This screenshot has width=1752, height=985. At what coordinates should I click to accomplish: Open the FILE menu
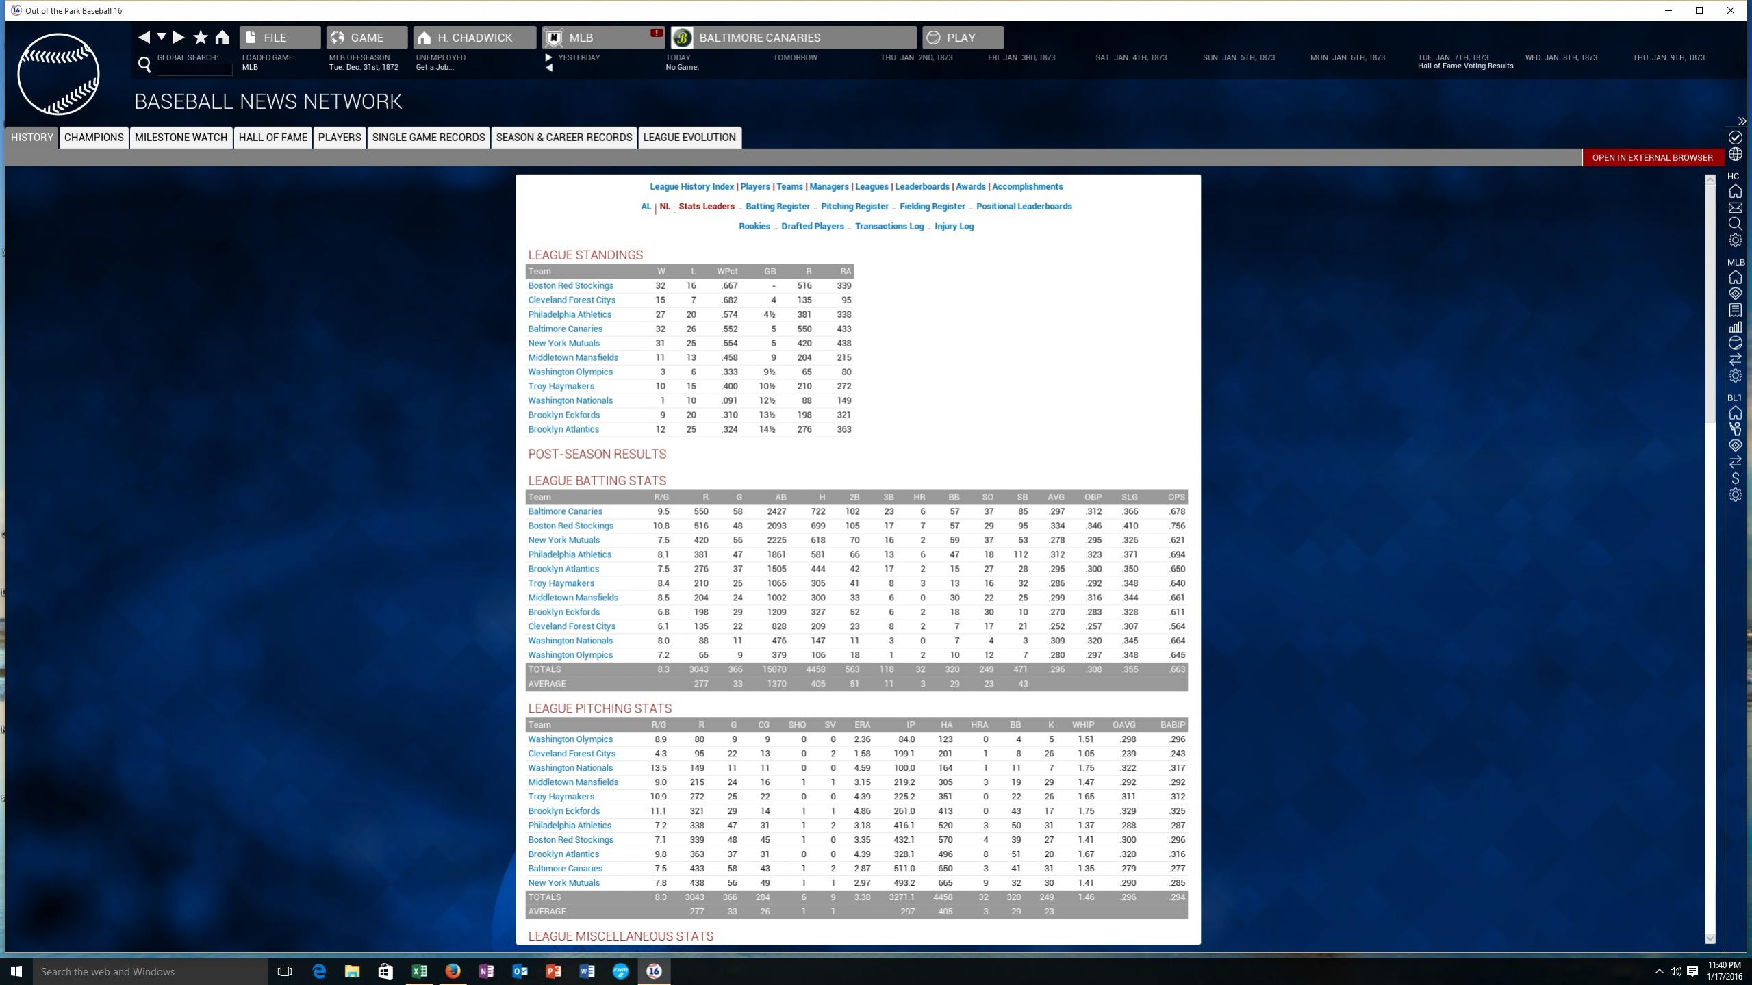pos(279,38)
